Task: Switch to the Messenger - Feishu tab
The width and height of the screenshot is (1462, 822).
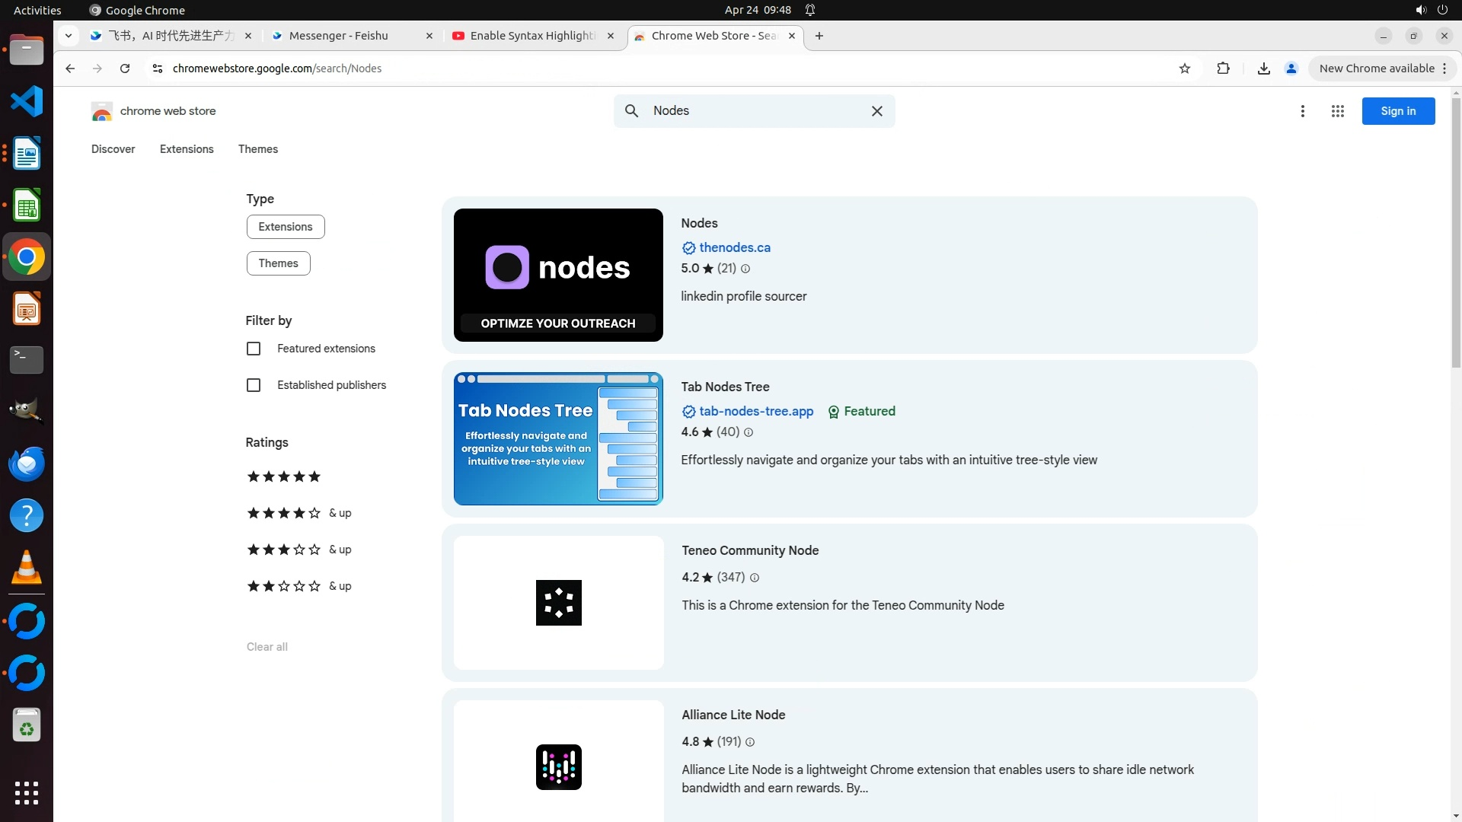Action: point(339,36)
